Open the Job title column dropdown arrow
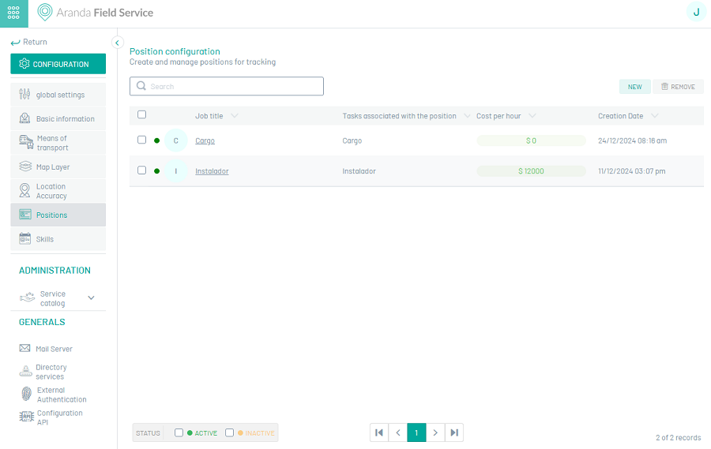 (x=235, y=115)
